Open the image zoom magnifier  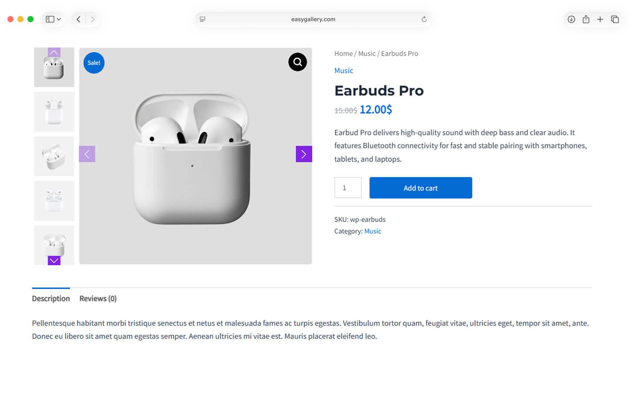297,62
